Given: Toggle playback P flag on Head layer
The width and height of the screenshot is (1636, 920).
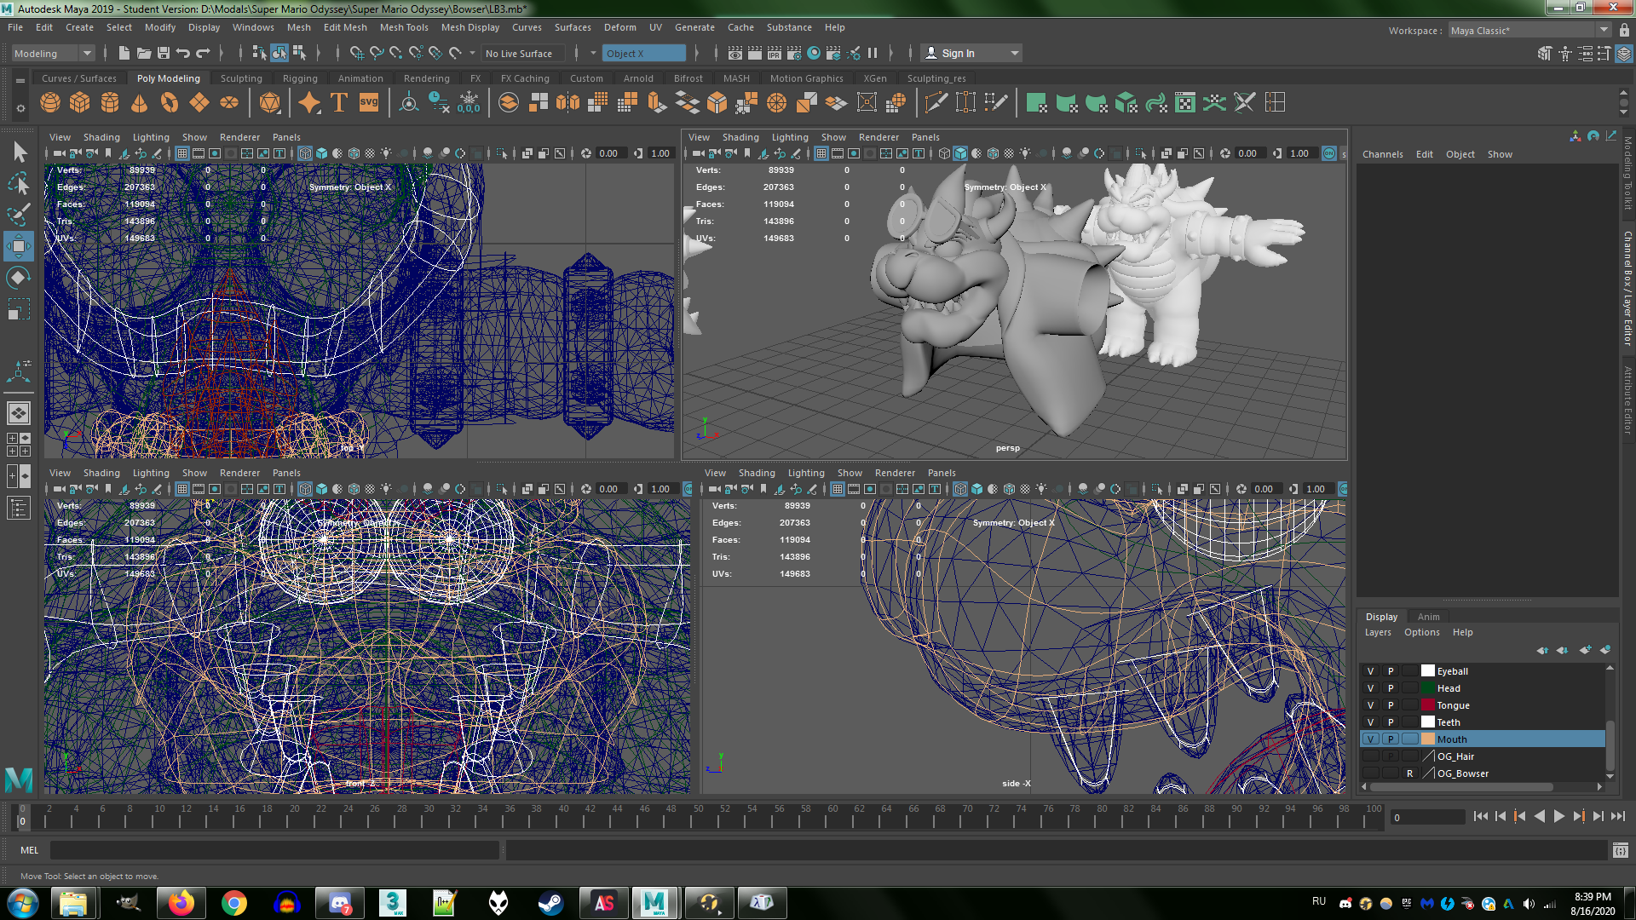Looking at the screenshot, I should [1391, 688].
